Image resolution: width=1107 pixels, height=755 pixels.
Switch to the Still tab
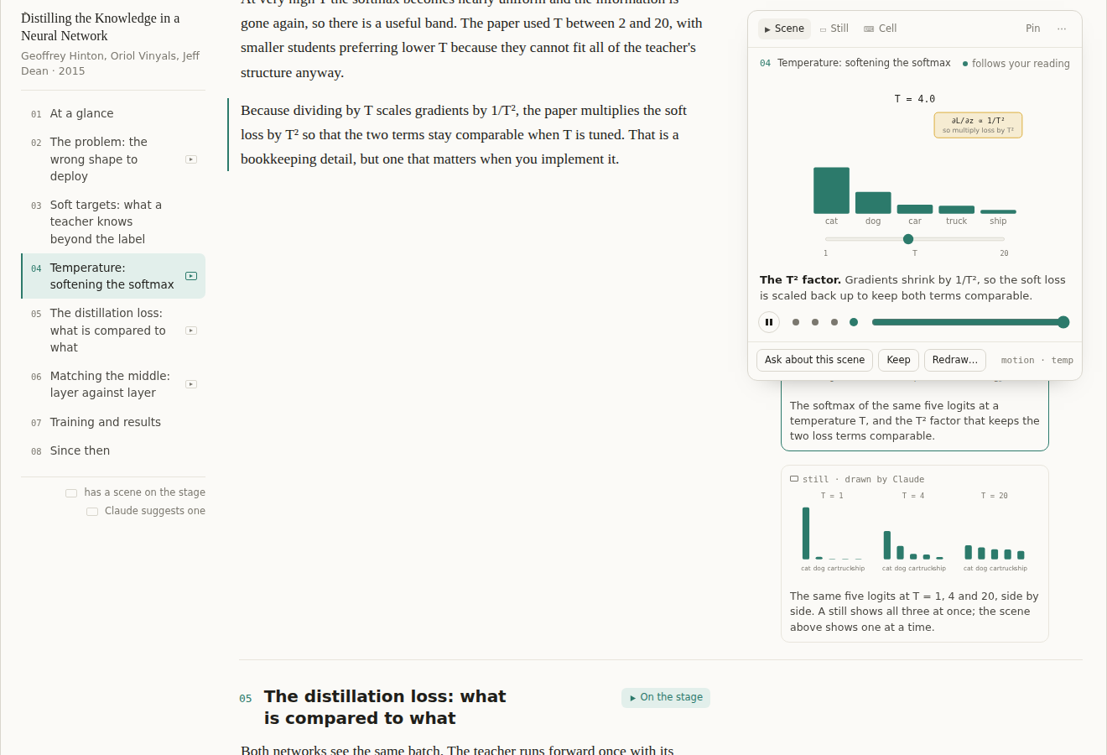point(834,29)
